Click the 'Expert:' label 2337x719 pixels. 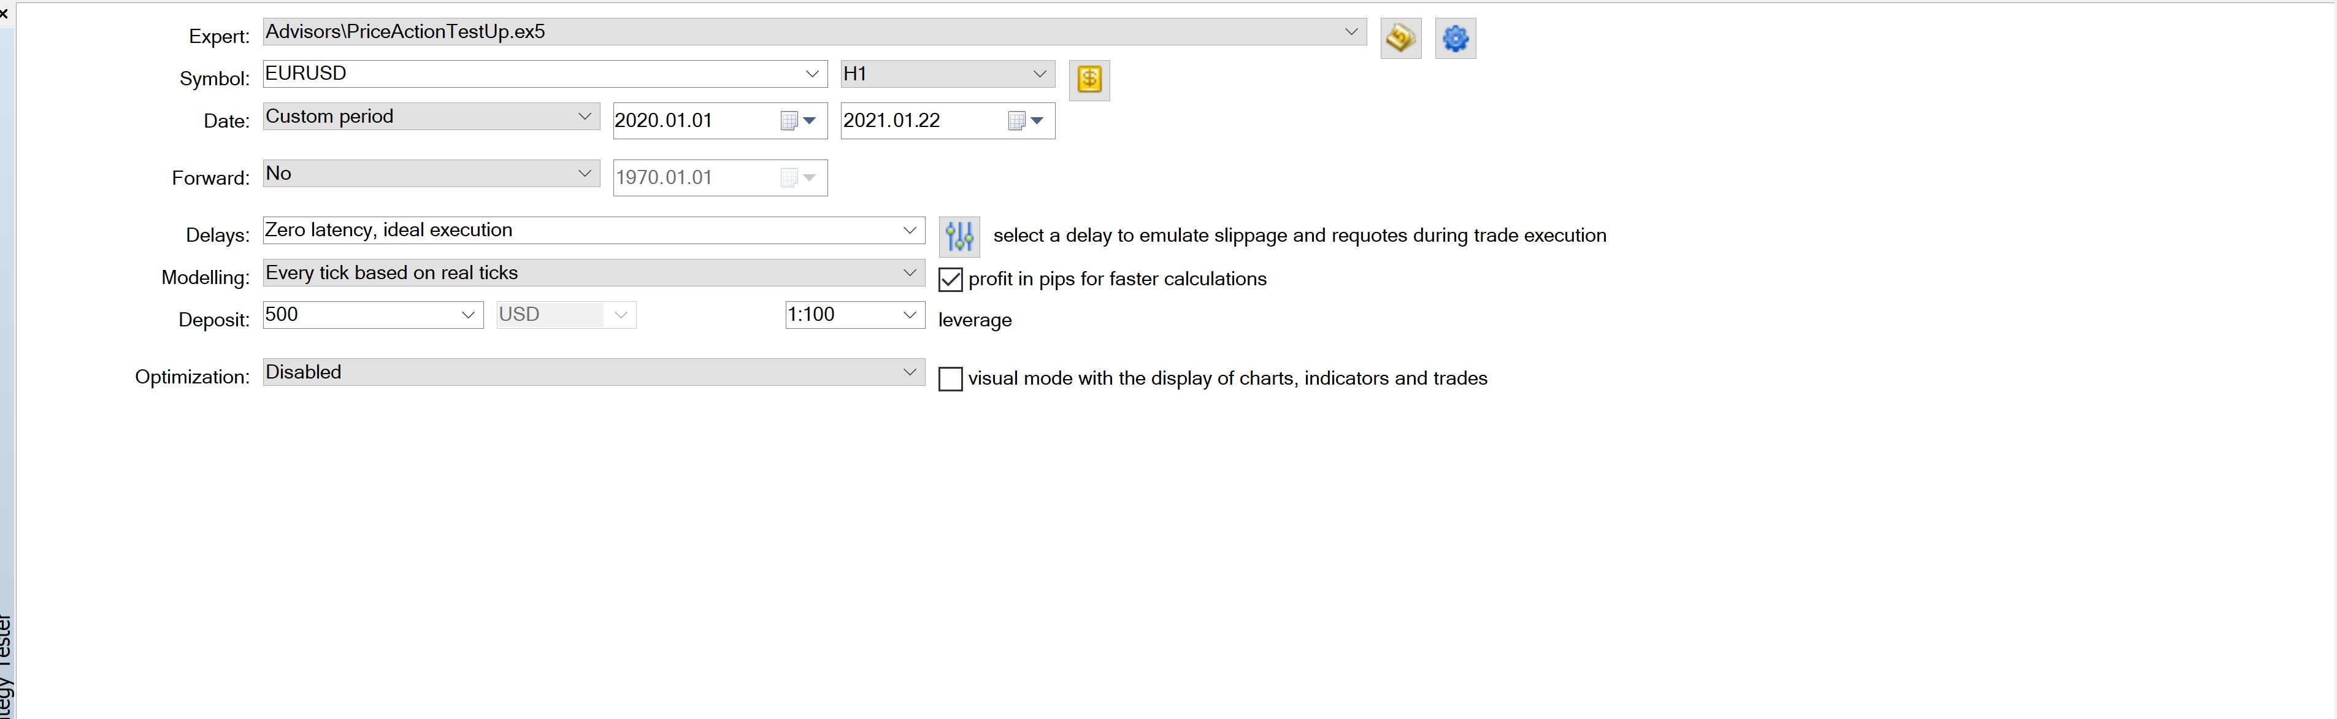[218, 36]
